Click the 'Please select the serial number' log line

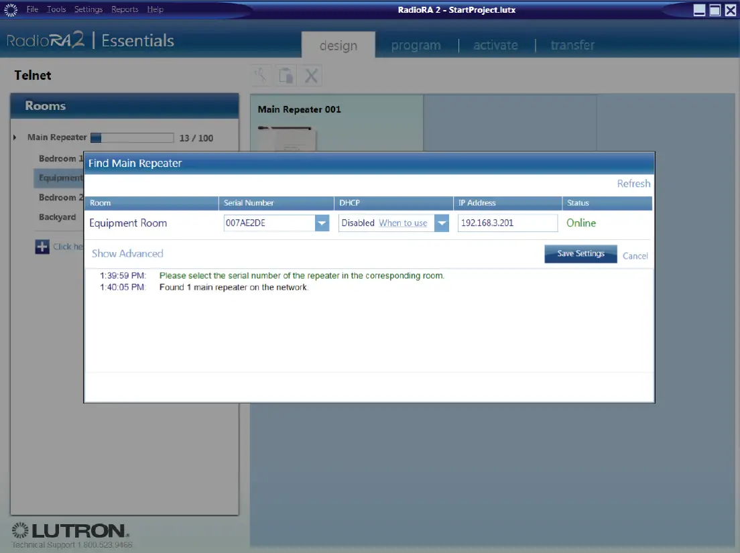[x=302, y=275]
